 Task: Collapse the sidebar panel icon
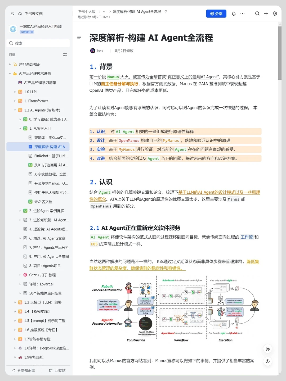[12, 13]
